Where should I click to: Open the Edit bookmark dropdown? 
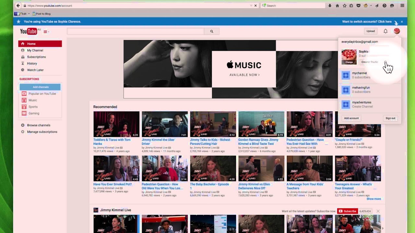pos(29,14)
